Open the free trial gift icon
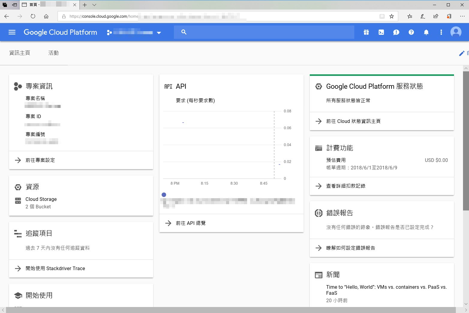 point(366,32)
